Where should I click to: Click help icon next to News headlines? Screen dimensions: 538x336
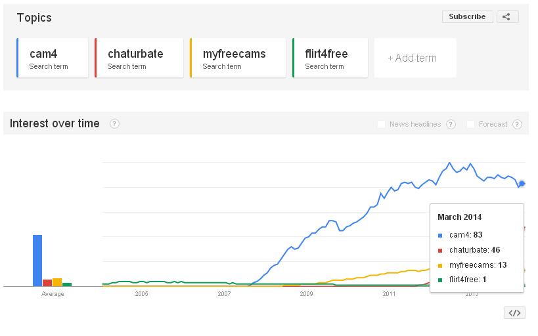tap(451, 124)
